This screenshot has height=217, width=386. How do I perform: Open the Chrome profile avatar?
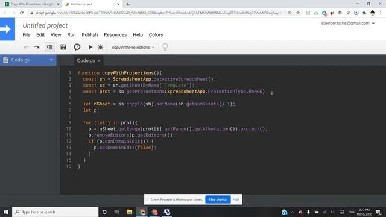click(373, 13)
